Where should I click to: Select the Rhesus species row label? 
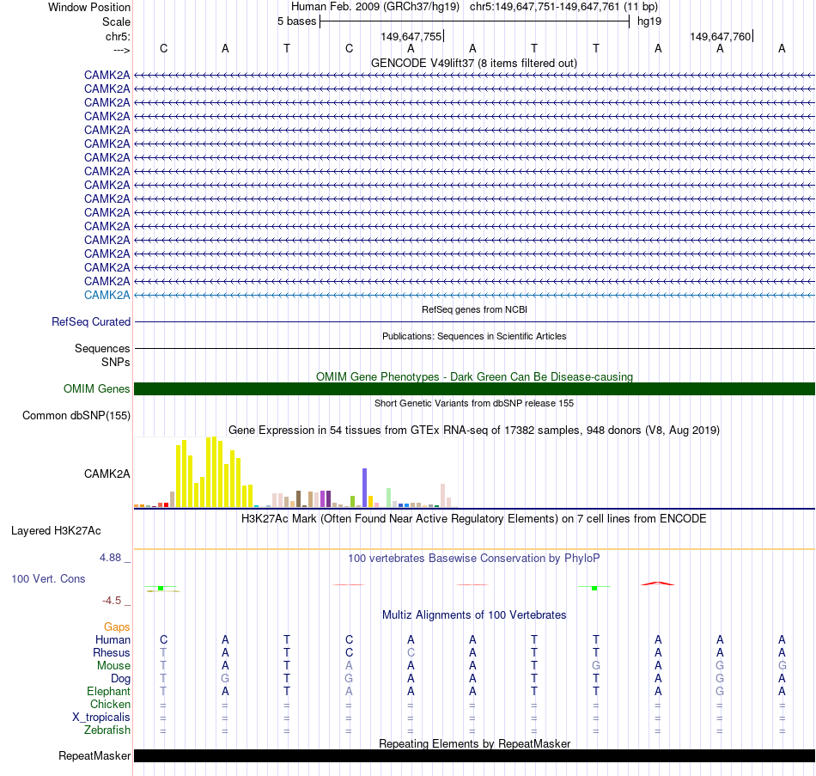(112, 652)
